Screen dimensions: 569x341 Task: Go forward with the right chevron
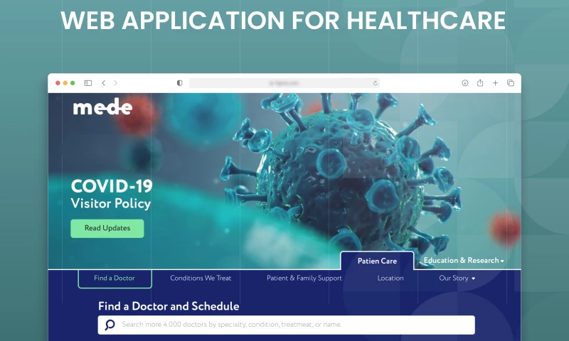(x=116, y=83)
